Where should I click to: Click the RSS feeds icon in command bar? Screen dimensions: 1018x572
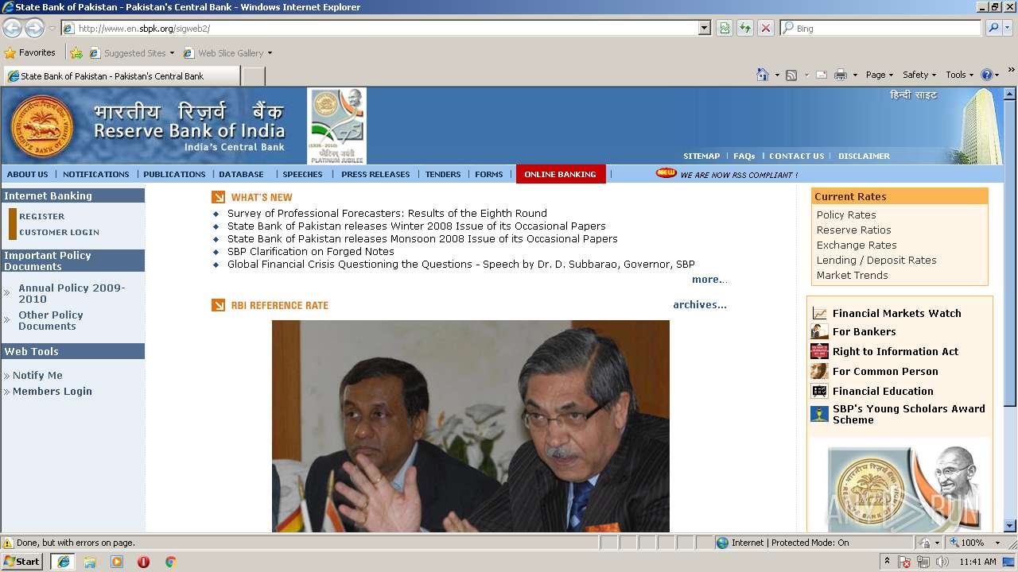pos(791,75)
